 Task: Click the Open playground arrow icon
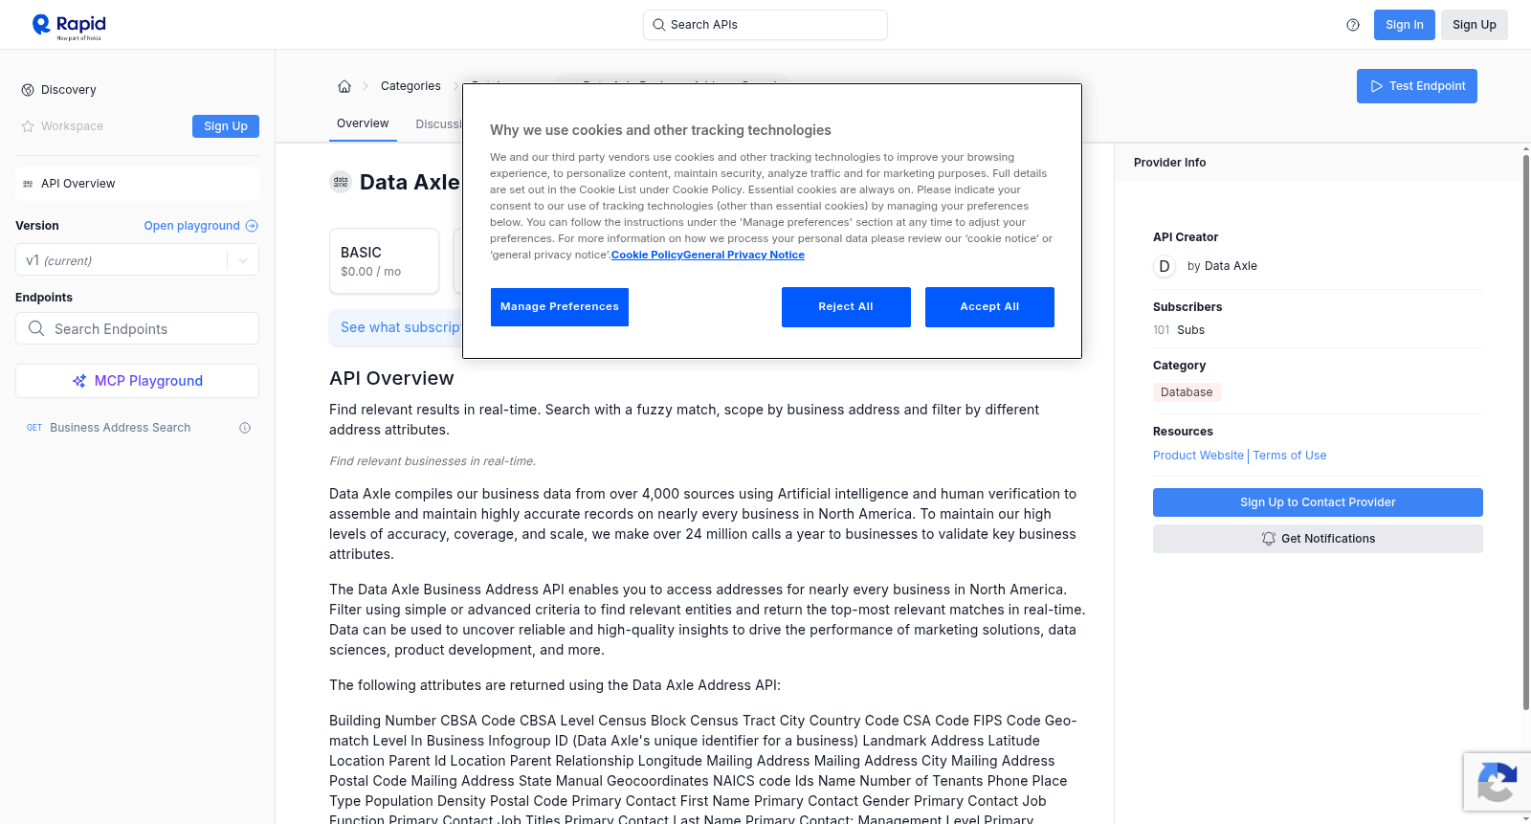(x=252, y=226)
